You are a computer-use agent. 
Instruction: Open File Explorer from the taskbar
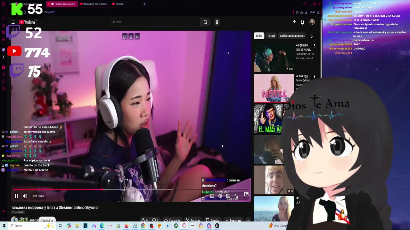(x=77, y=226)
